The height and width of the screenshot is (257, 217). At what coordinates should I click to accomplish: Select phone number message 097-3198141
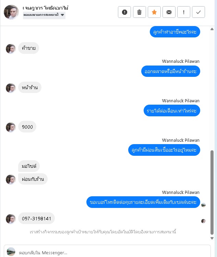point(36,218)
